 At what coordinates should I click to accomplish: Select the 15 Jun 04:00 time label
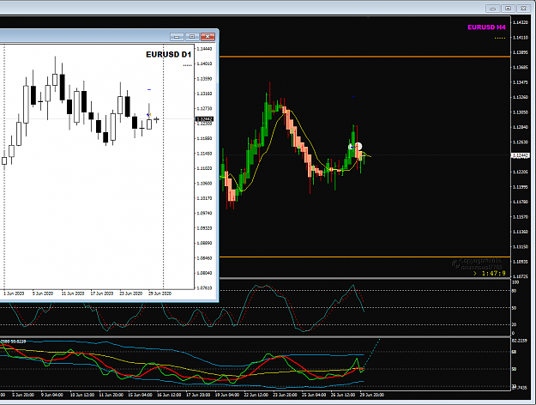click(140, 395)
